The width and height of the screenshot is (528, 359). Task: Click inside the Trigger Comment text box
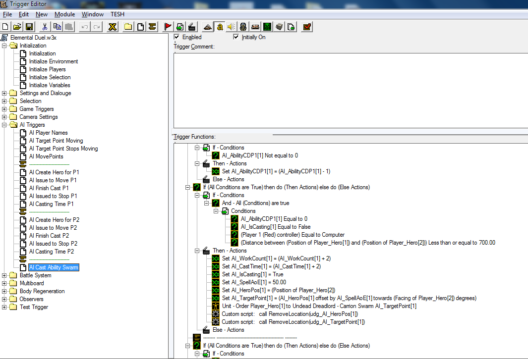pos(351,90)
